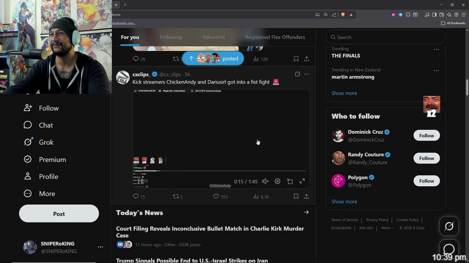Reply to the post with 28 comments

[139, 59]
